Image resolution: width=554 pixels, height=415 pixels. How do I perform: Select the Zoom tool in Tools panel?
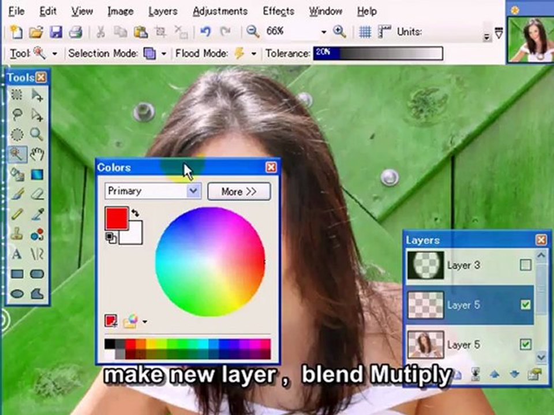37,134
